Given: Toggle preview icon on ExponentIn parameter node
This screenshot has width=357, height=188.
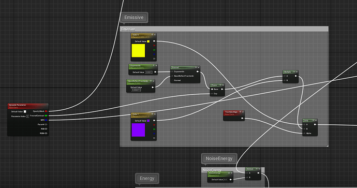Looking at the screenshot, I should pos(154,66).
